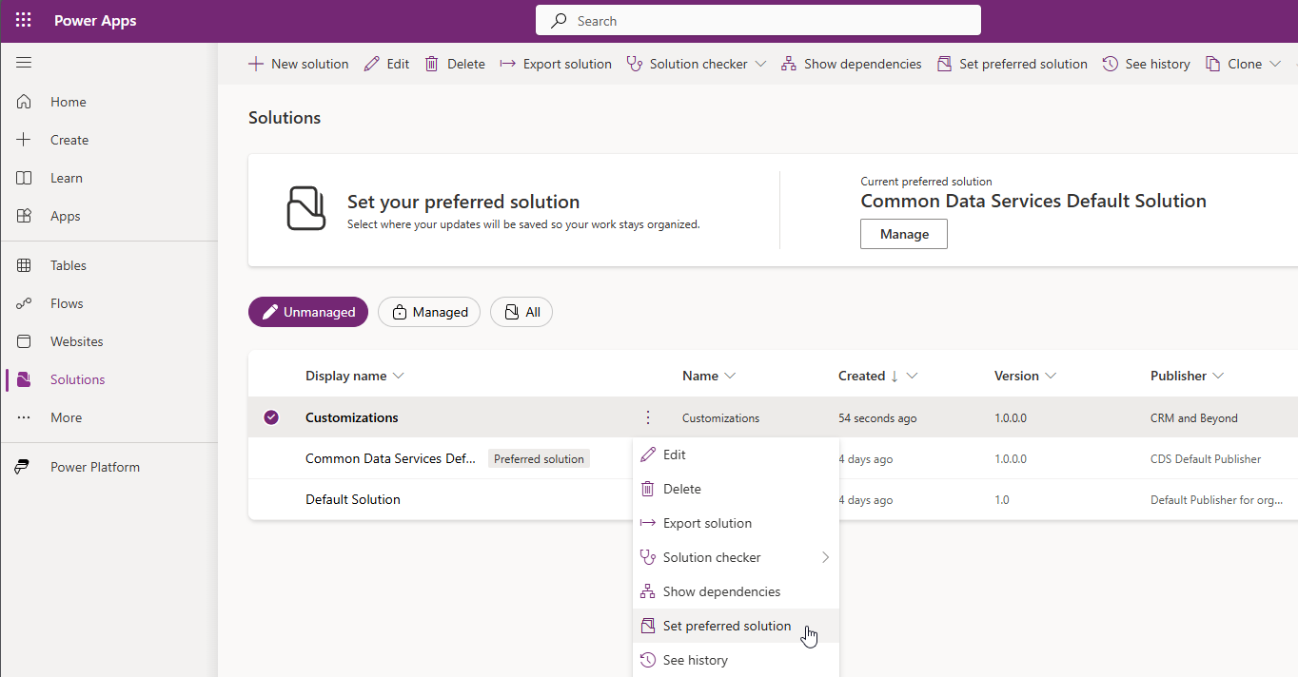Click the CRM and Beyond publisher cell
Image resolution: width=1298 pixels, height=677 pixels.
coord(1194,417)
